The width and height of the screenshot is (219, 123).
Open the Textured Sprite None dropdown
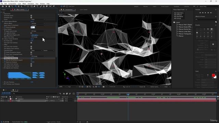click(x=37, y=51)
